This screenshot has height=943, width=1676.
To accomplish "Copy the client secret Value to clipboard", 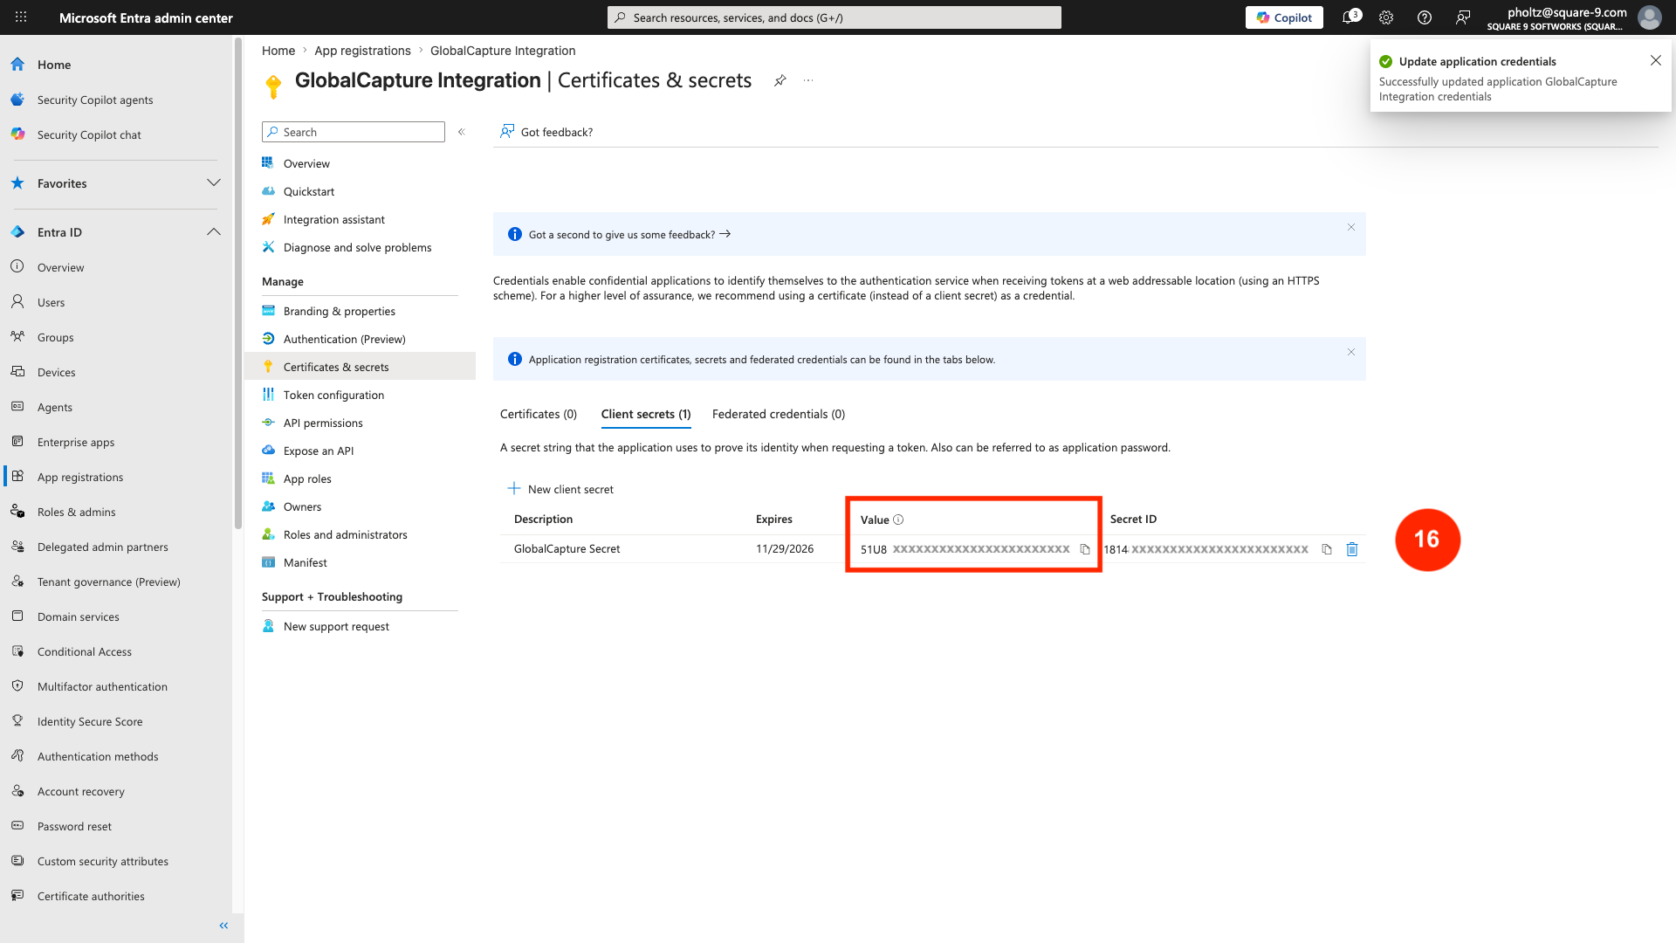I will [1085, 549].
